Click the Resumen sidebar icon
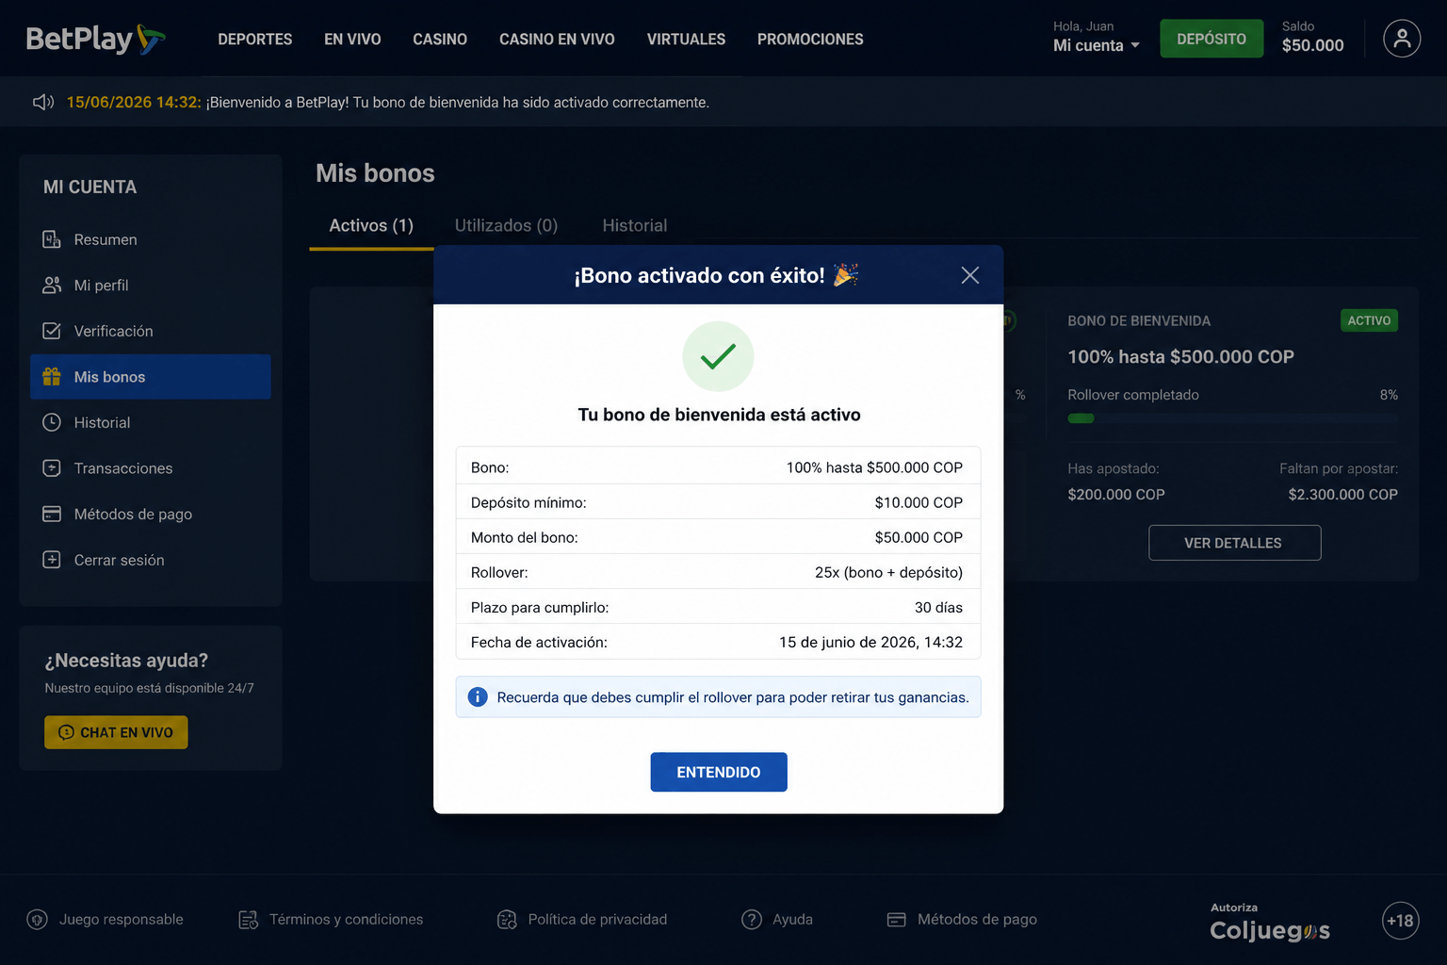The image size is (1447, 965). click(52, 239)
